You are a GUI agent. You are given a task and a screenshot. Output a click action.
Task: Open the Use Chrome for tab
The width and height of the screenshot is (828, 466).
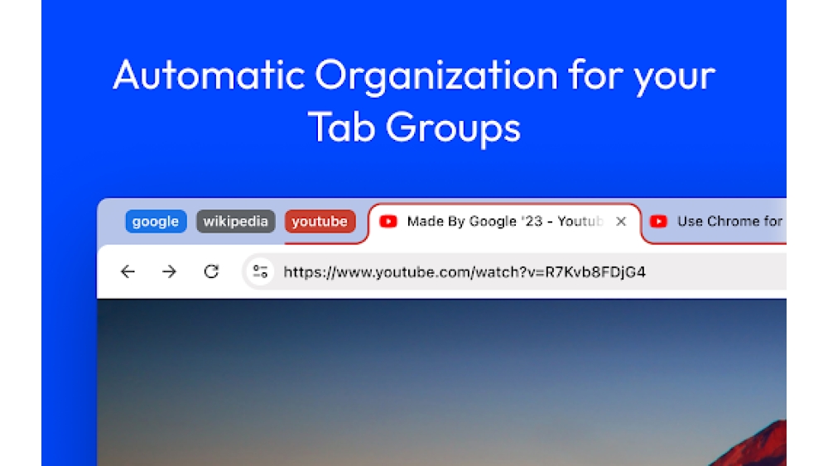[x=715, y=222]
